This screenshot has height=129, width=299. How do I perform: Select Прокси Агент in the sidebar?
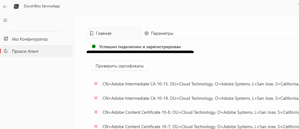tap(25, 51)
